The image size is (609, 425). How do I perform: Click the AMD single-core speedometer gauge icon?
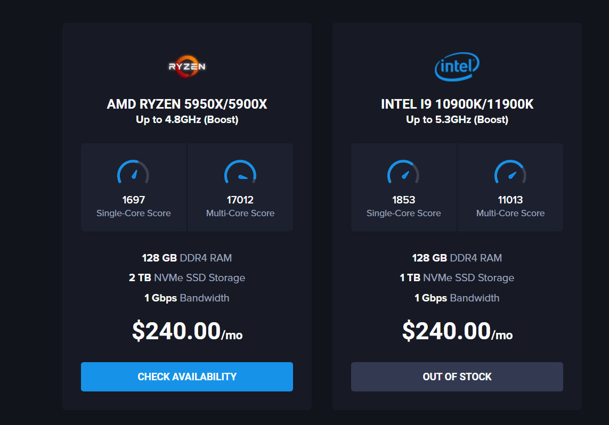(133, 171)
